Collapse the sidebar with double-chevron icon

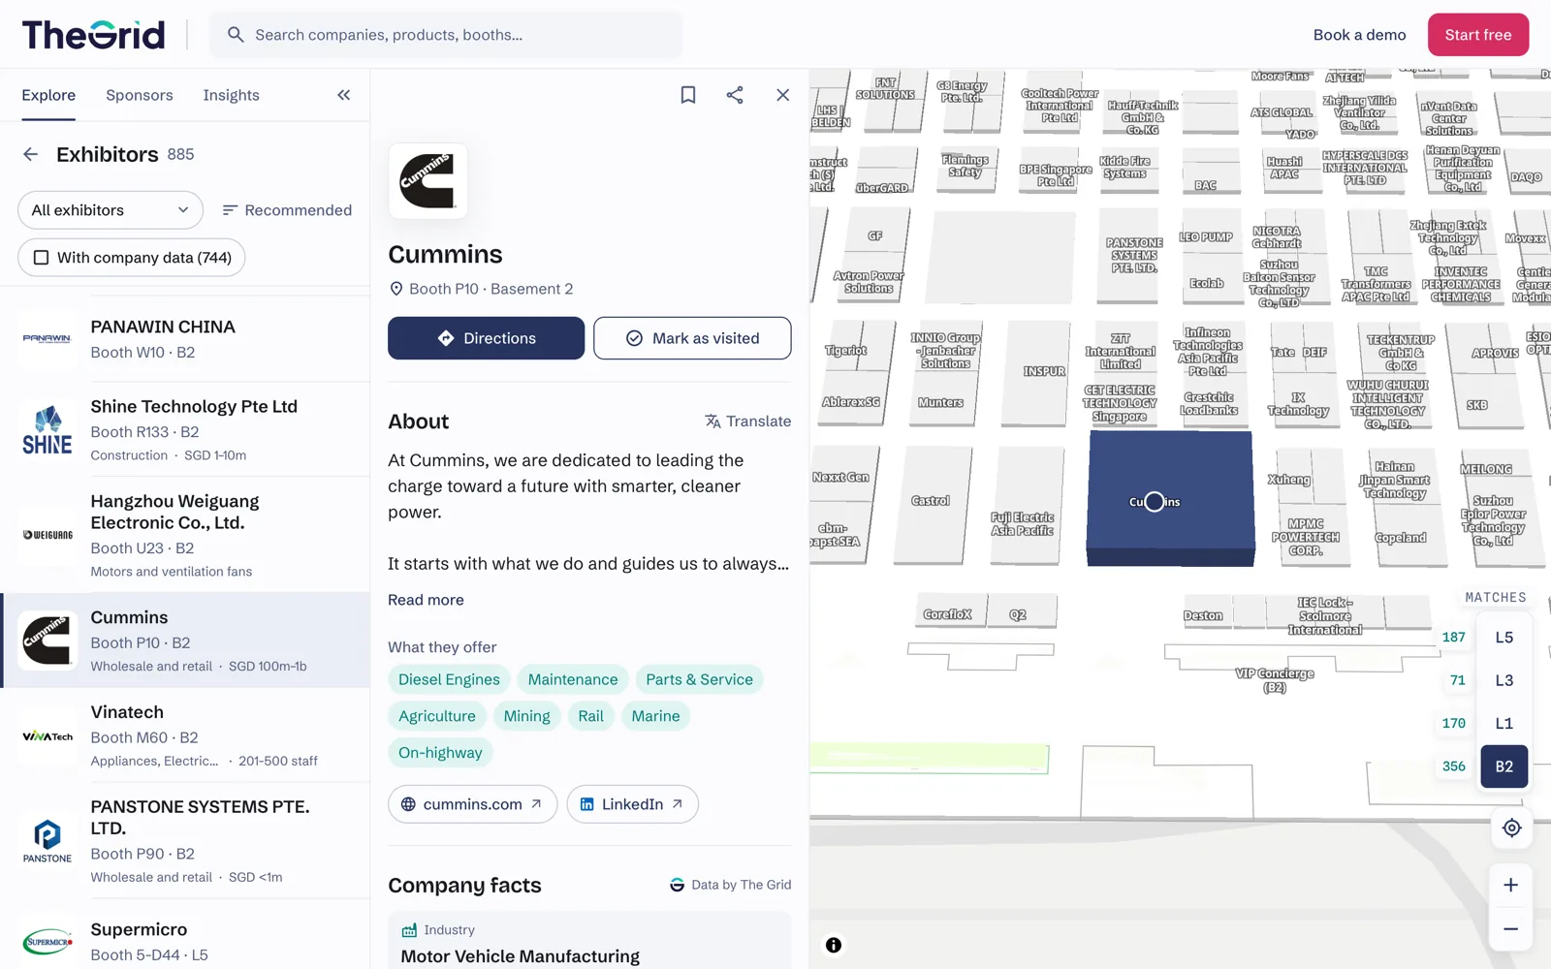tap(343, 95)
